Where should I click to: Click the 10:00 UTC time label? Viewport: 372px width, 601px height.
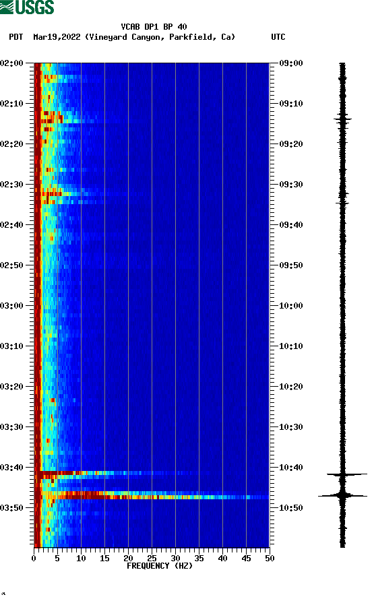(x=291, y=306)
